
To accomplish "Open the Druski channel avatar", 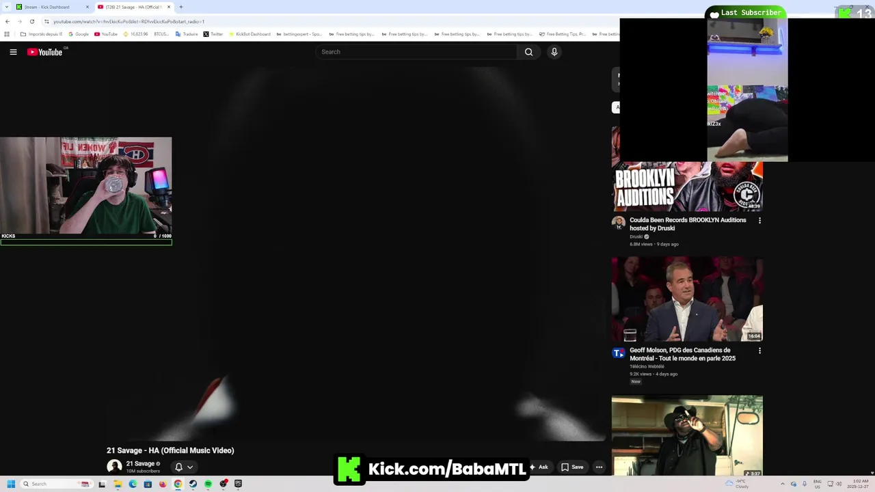I will tap(619, 223).
